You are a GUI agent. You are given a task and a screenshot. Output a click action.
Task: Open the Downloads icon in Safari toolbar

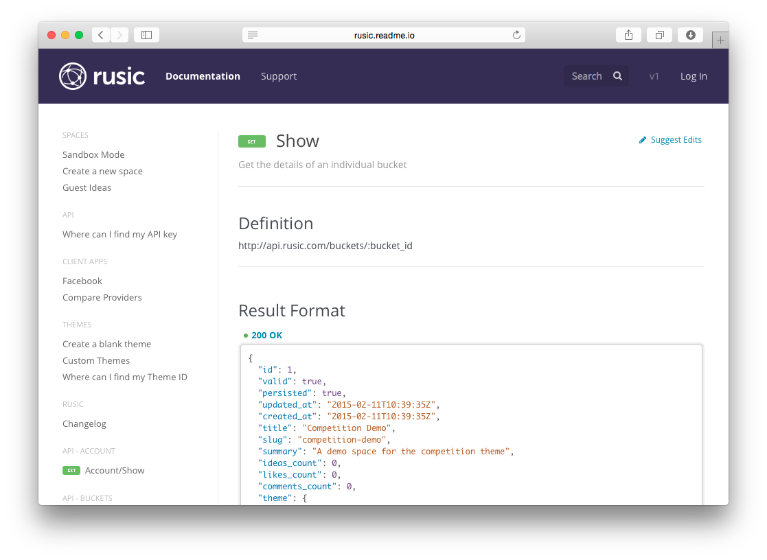tap(690, 35)
